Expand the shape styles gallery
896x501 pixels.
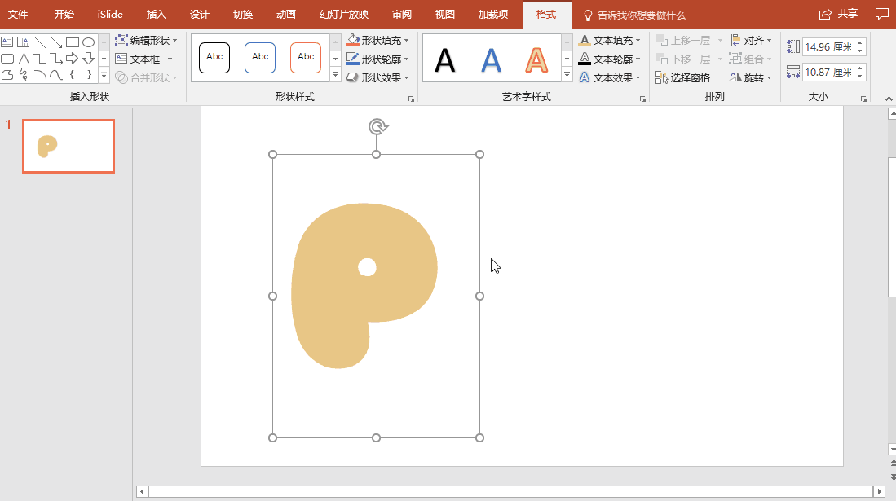pos(335,75)
